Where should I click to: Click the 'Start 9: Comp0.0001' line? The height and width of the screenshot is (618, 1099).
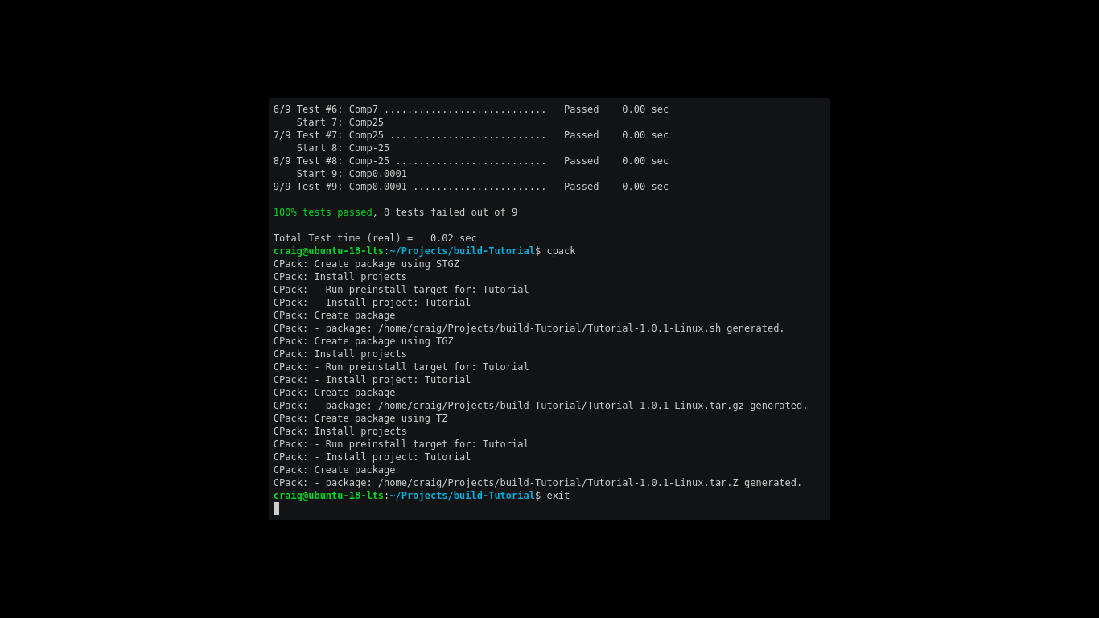[352, 174]
